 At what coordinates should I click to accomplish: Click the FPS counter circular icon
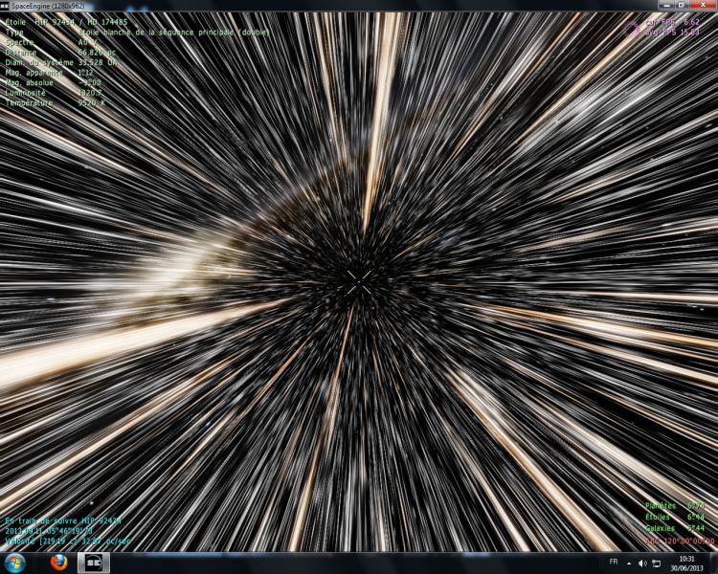[x=633, y=29]
